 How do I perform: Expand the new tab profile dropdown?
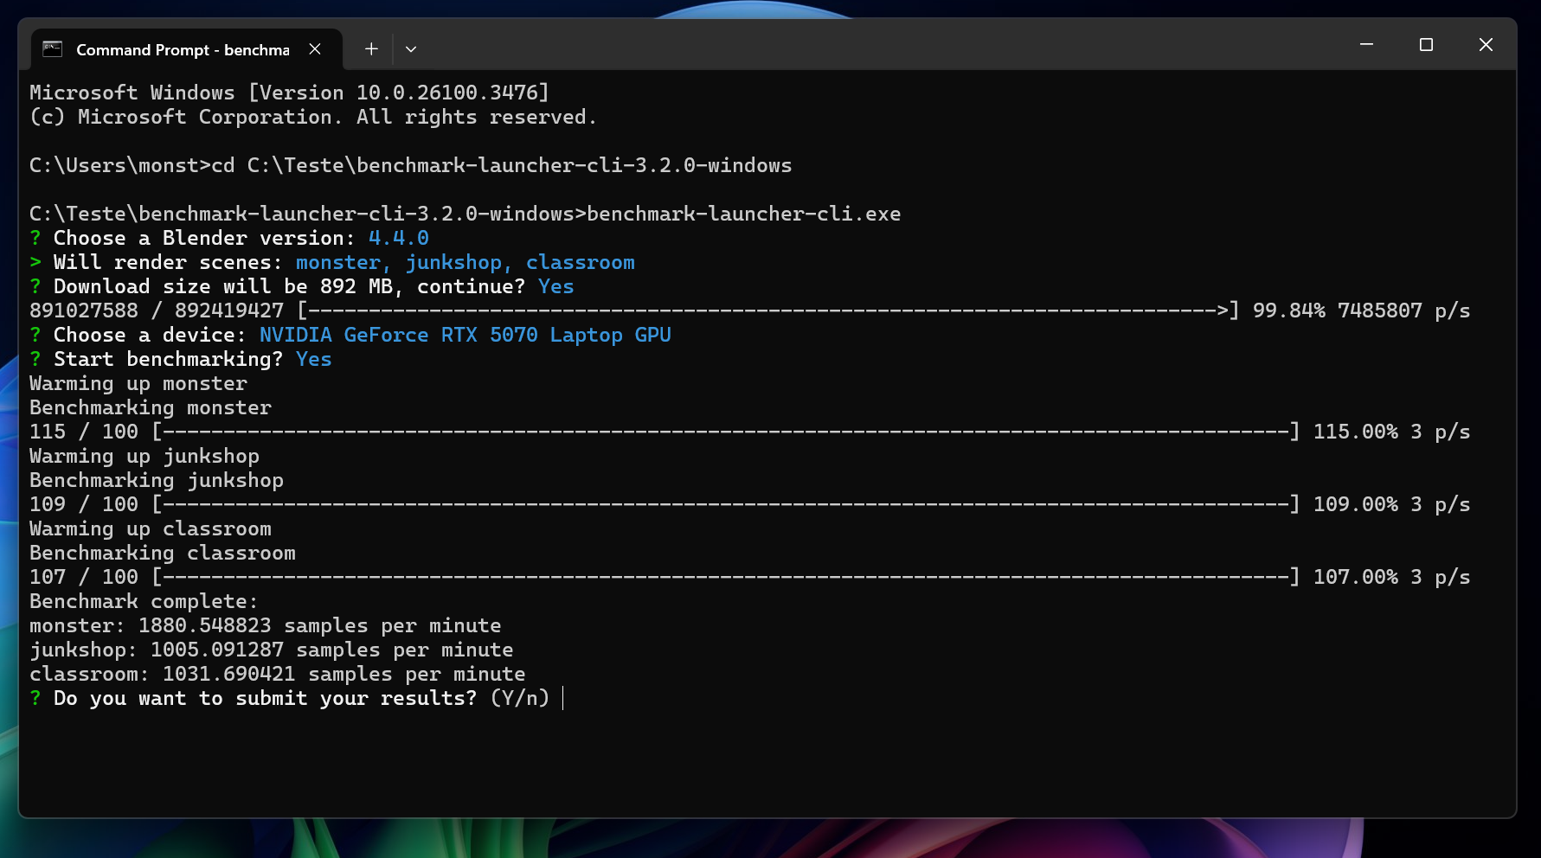[411, 49]
